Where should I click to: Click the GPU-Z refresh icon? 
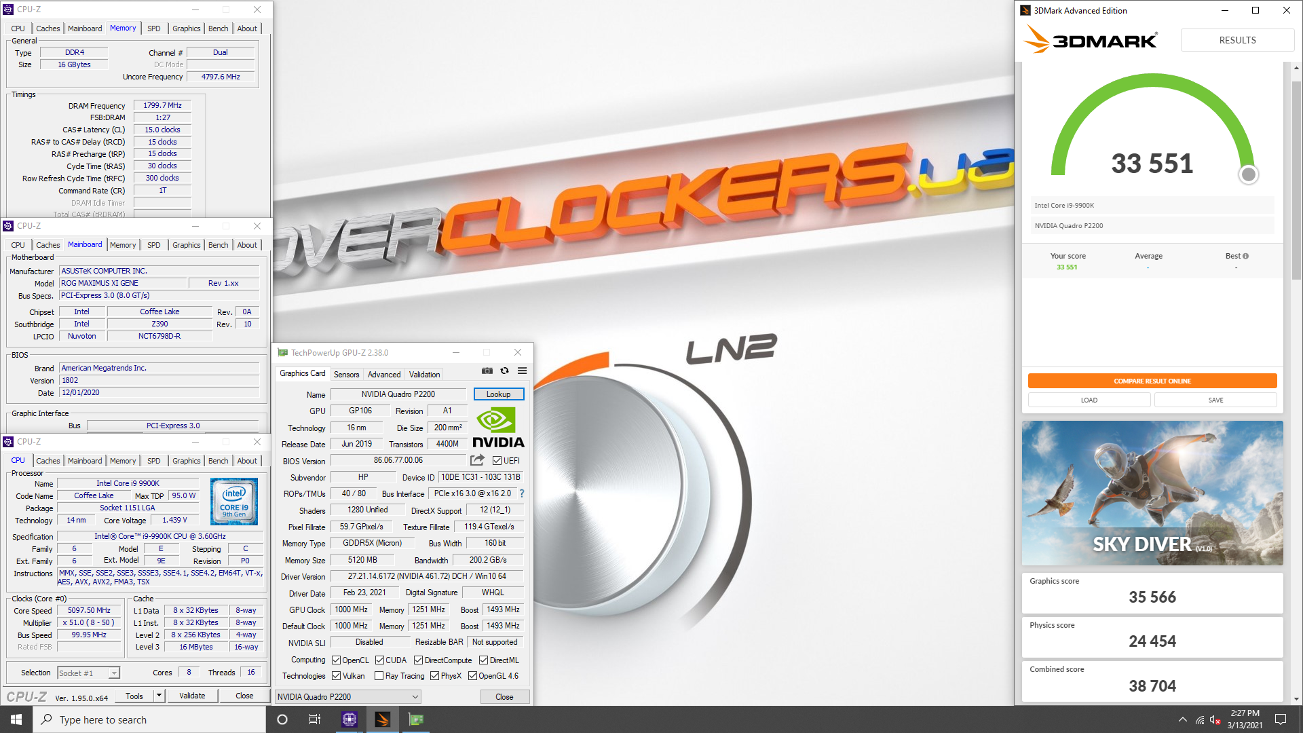click(x=504, y=371)
